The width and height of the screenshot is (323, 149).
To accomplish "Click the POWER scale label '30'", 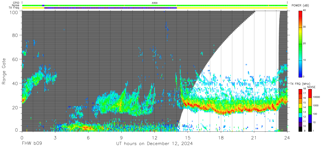I will click(305, 27).
